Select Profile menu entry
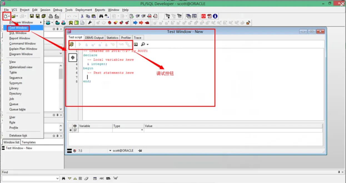This screenshot has width=346, height=183. coord(14,128)
